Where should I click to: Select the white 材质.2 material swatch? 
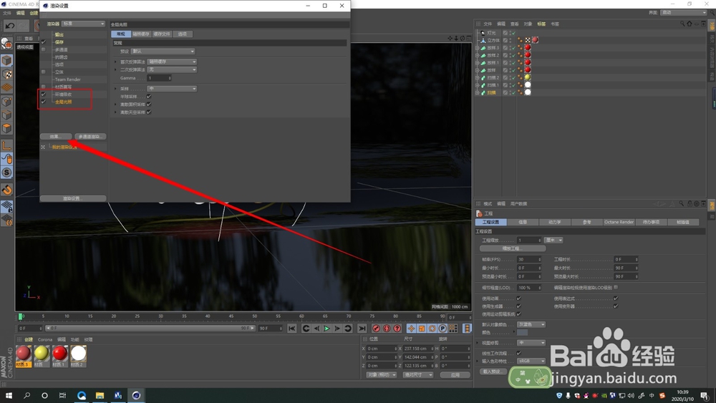(x=78, y=354)
